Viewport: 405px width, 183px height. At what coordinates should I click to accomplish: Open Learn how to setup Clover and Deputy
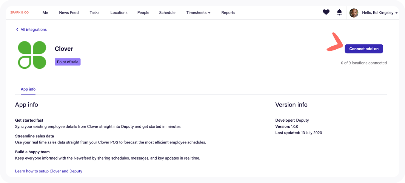tap(49, 171)
